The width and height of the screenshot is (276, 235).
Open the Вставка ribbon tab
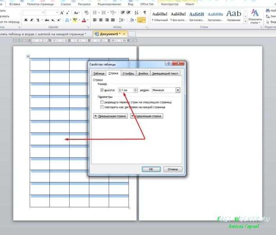point(14,4)
